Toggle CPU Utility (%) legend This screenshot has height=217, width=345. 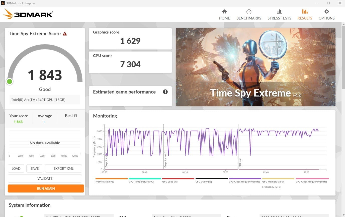pos(211,180)
